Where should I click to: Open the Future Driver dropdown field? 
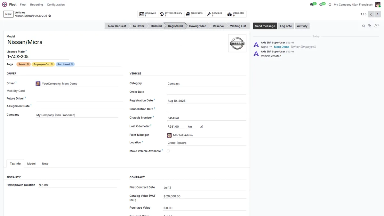pyautogui.click(x=79, y=99)
